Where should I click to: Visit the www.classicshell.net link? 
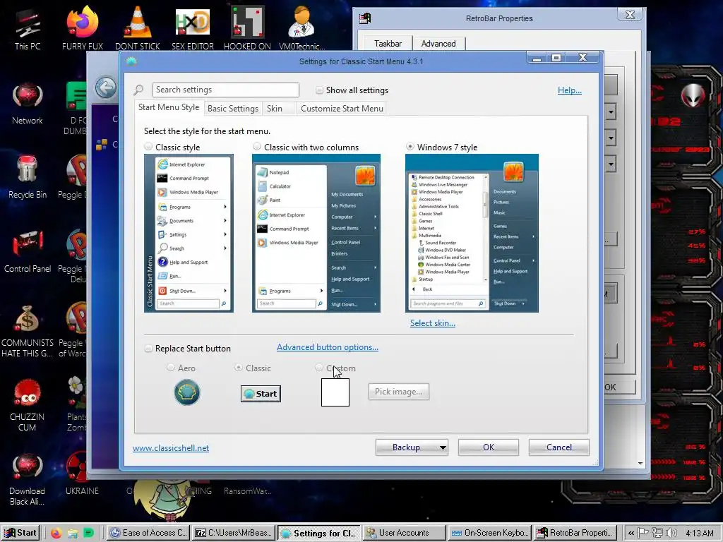171,448
